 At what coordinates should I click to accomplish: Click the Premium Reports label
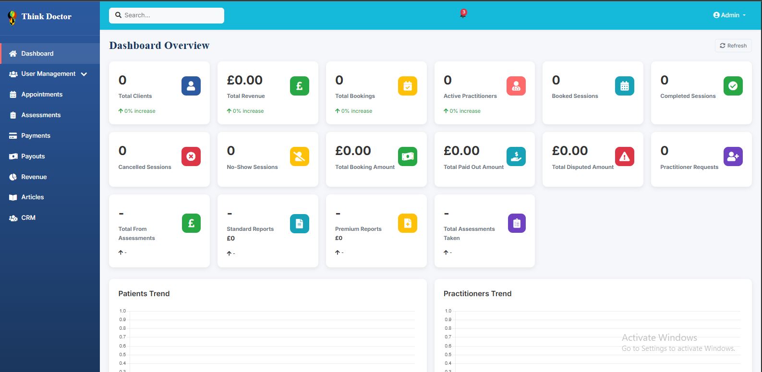(x=358, y=229)
